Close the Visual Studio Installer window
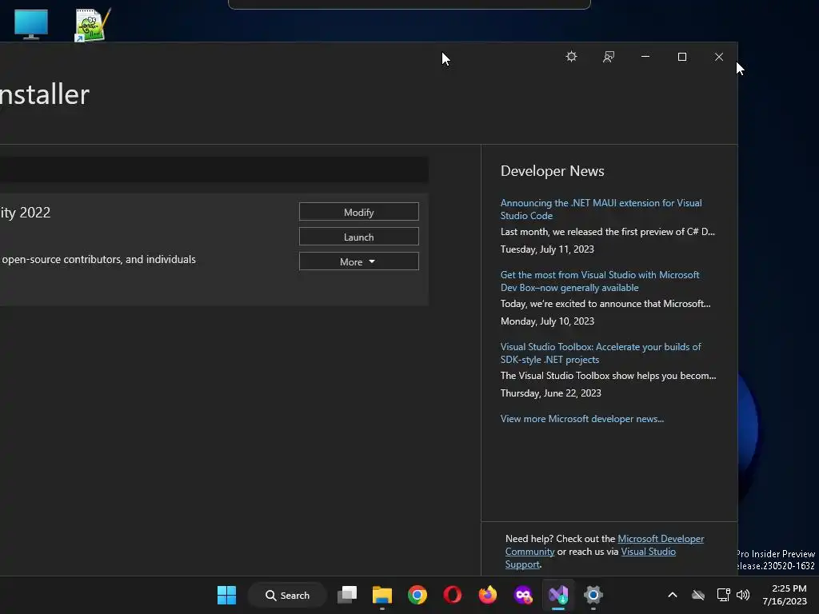819x614 pixels. click(719, 57)
